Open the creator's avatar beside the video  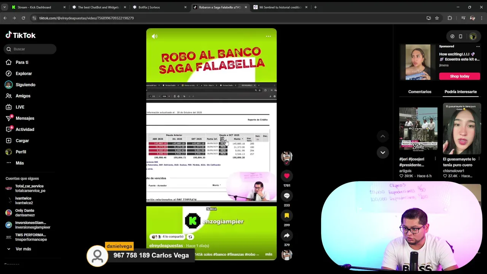[286, 156]
